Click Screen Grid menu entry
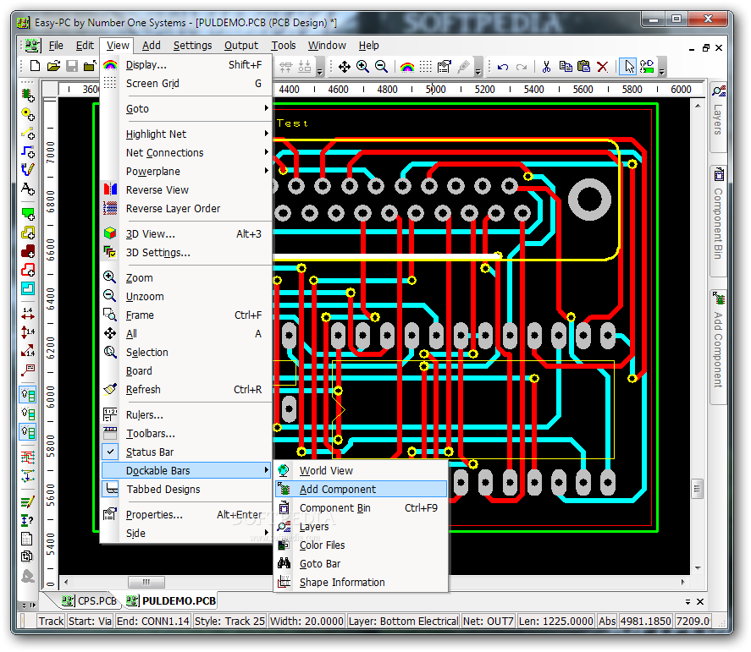Screen dimensions: 751x652 187,83
